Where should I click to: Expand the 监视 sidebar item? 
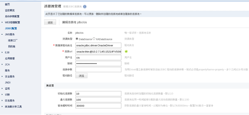coord(2,89)
